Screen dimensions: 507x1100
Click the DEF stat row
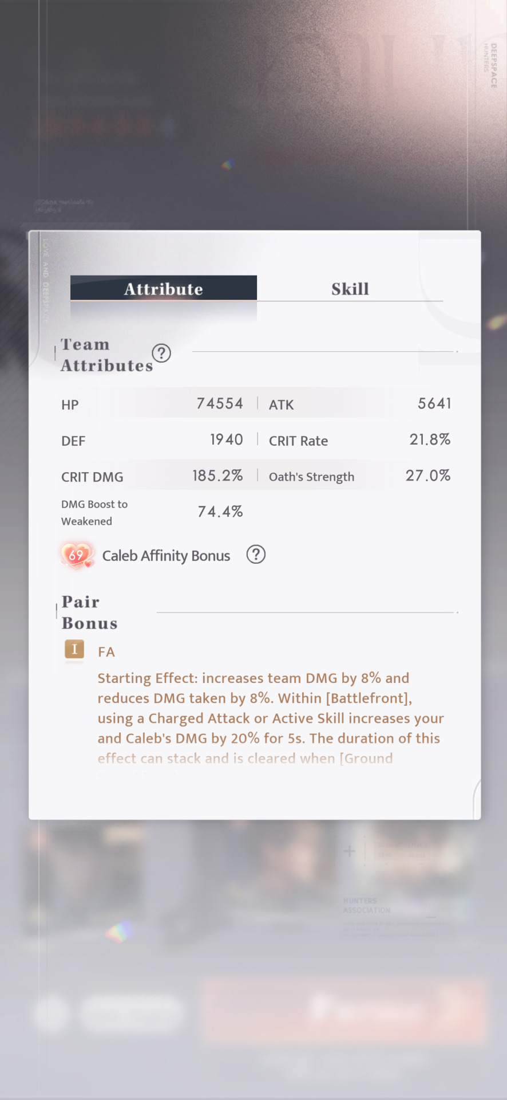pos(152,440)
